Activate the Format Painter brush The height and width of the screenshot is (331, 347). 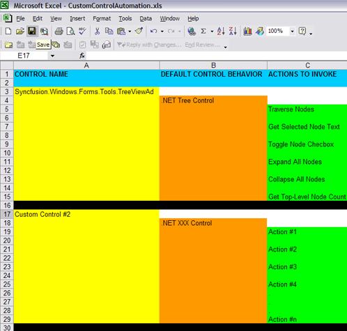139,31
